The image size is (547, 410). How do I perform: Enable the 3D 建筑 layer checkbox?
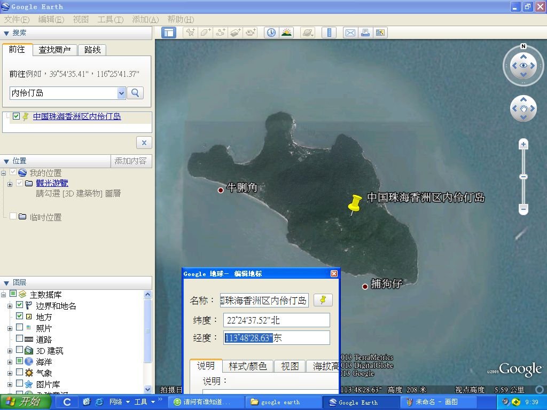[20, 349]
